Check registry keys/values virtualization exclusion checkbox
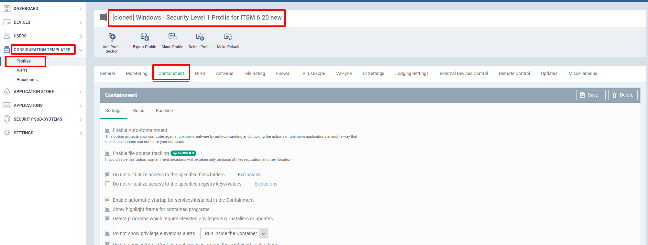 pos(108,184)
